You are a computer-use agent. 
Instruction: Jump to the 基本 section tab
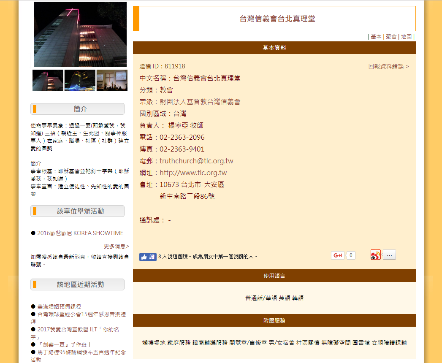376,37
